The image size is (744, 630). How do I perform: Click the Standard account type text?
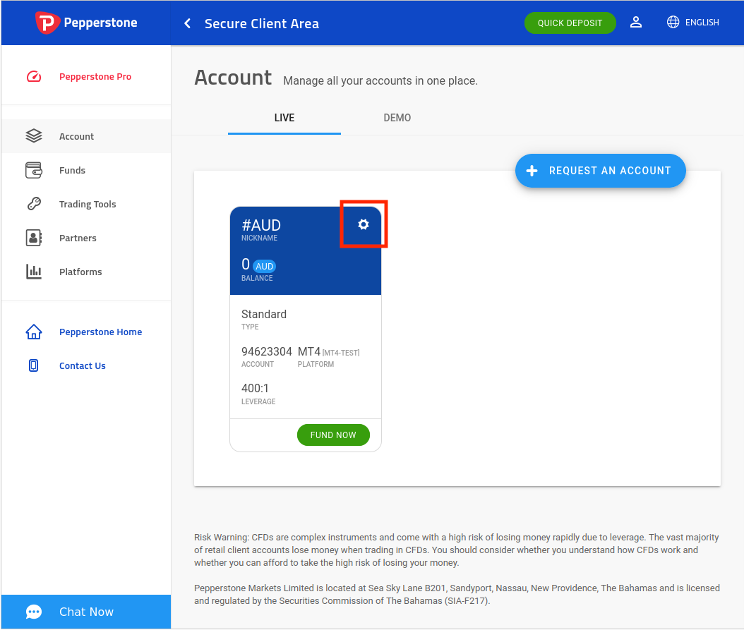(x=264, y=314)
